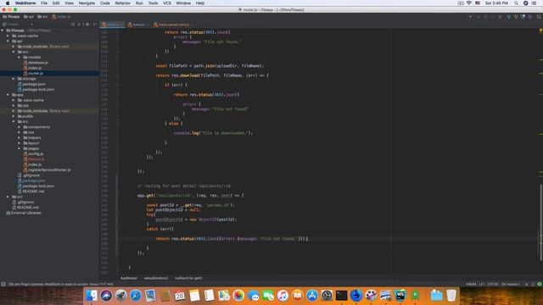Click the VCS commit changes icon
The height and width of the screenshot is (305, 543).
[x=516, y=17]
